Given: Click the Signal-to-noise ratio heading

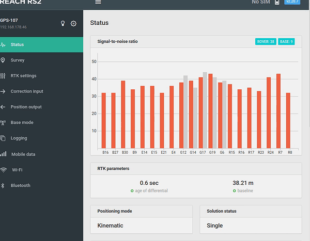Looking at the screenshot, I should (117, 41).
